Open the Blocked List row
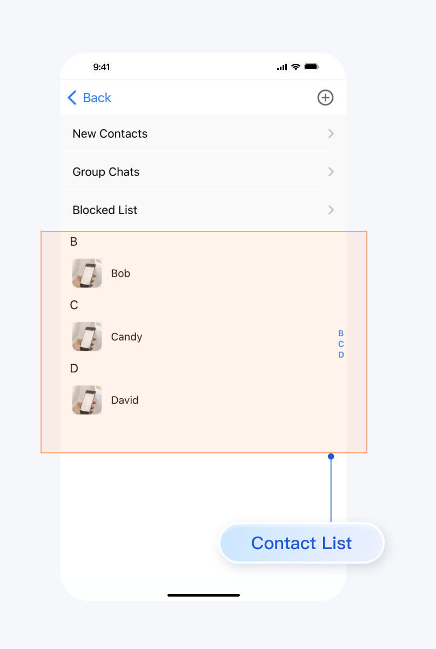The height and width of the screenshot is (649, 436). [105, 210]
